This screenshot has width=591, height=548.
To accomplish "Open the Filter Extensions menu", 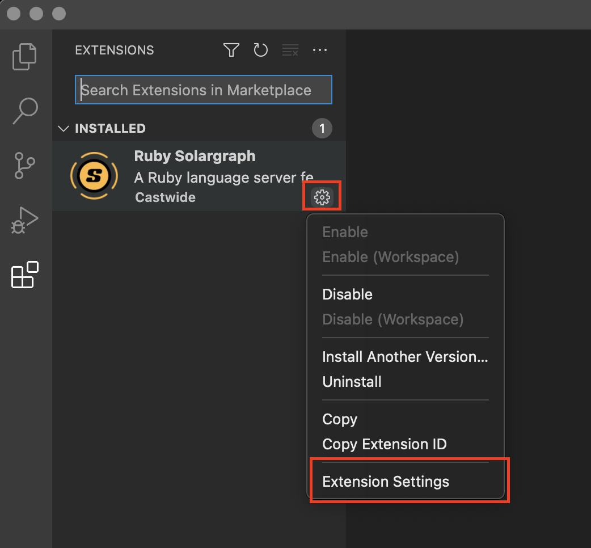I will (231, 50).
